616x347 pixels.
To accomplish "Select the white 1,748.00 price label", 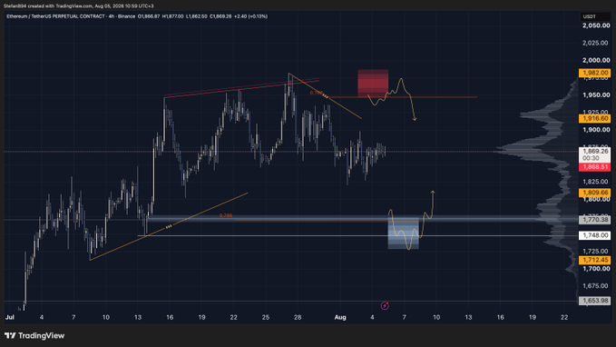I will [x=595, y=235].
